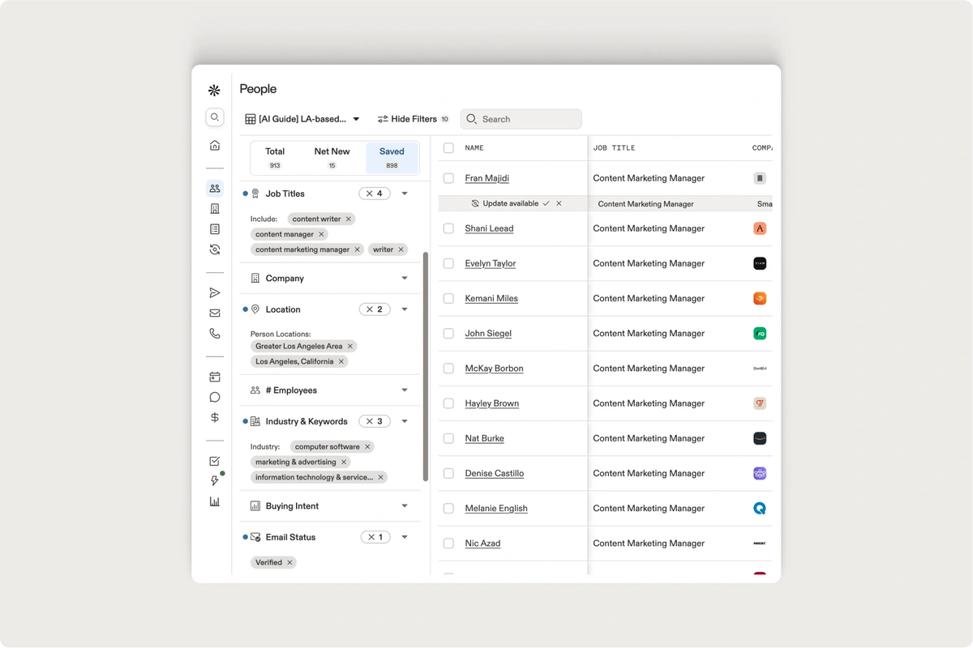Open Sequences paper-plane icon
The width and height of the screenshot is (973, 648).
(x=214, y=292)
